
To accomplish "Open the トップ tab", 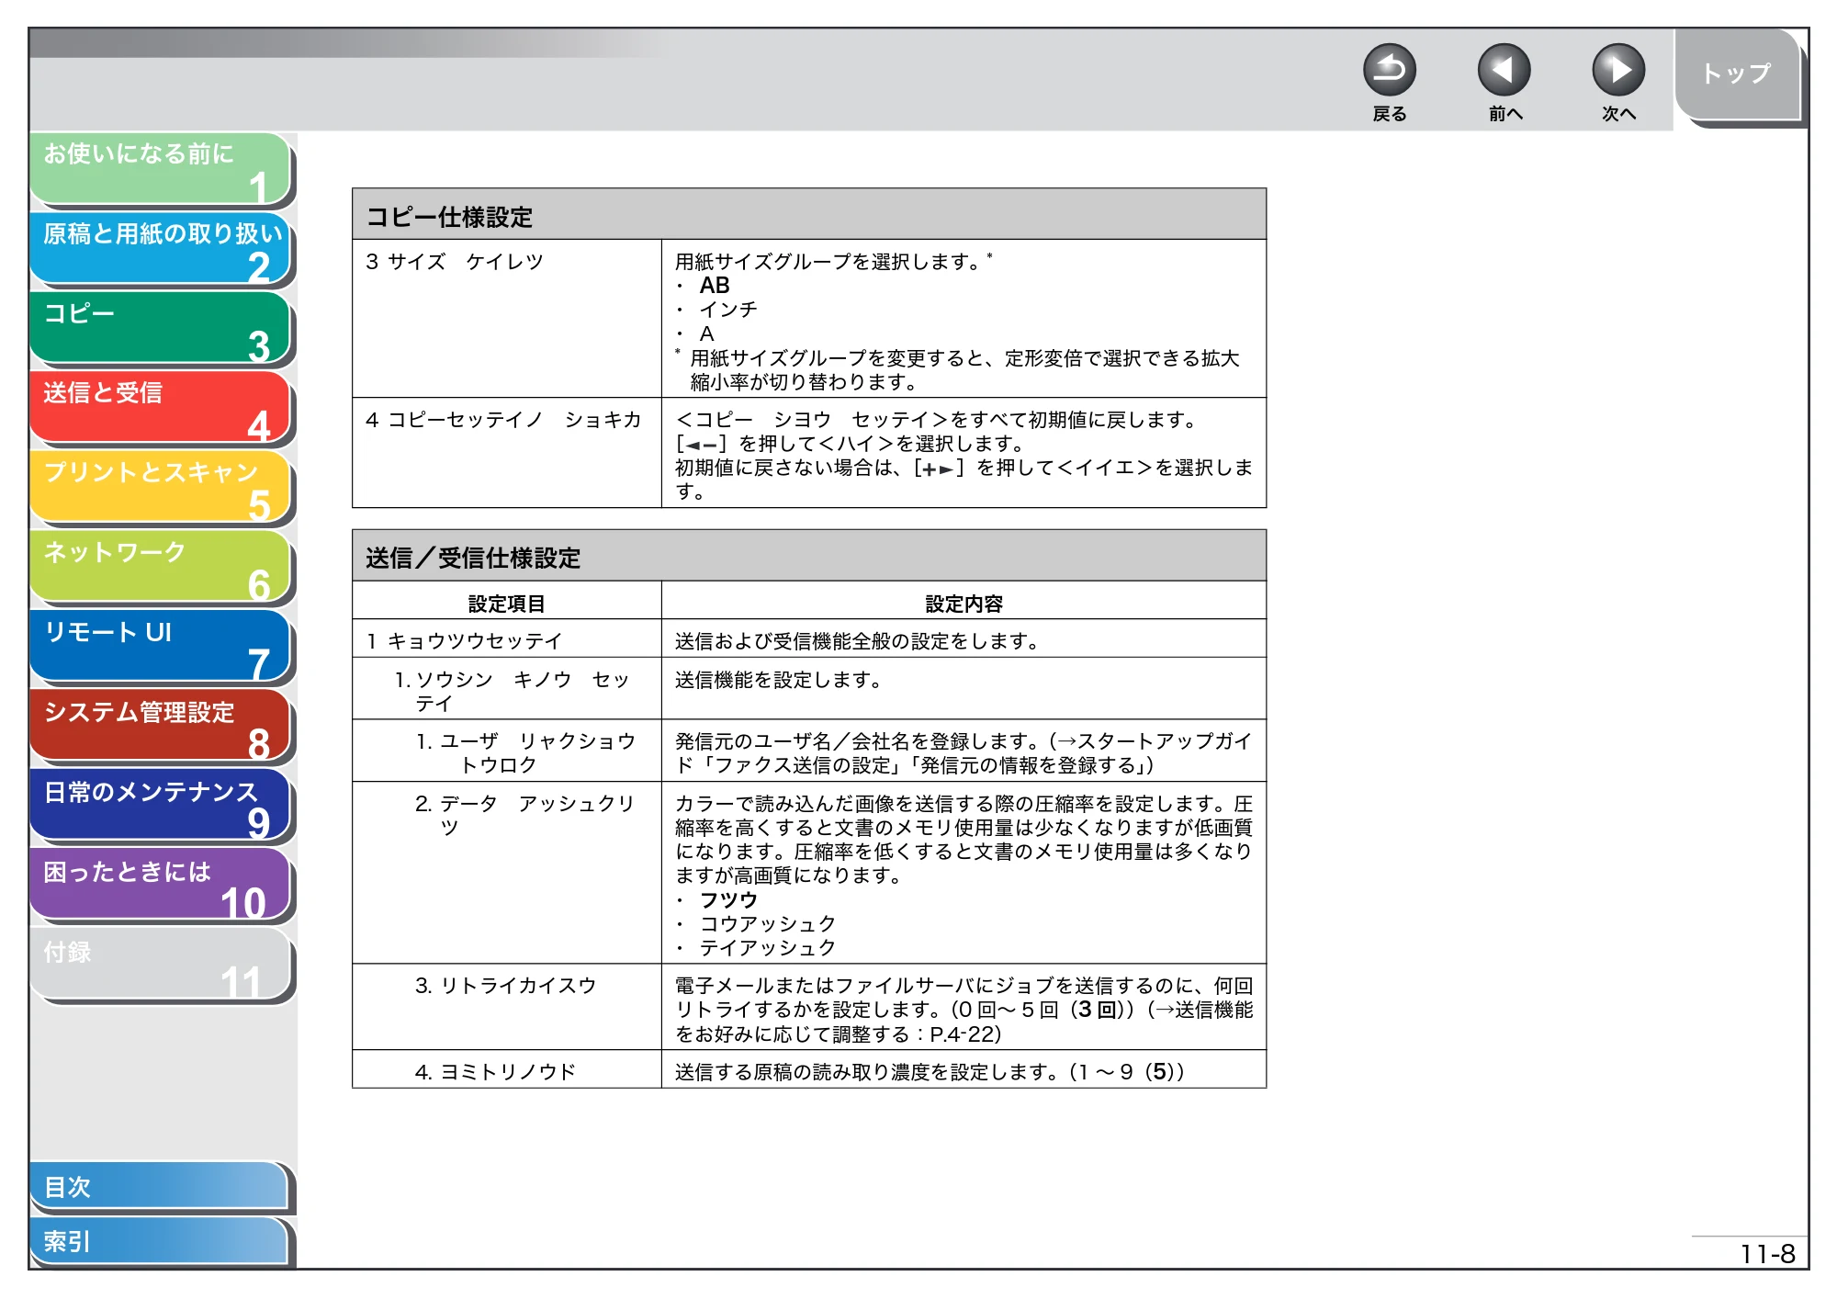I will [x=1736, y=73].
